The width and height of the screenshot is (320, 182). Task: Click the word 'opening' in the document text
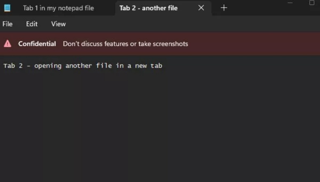tap(47, 65)
